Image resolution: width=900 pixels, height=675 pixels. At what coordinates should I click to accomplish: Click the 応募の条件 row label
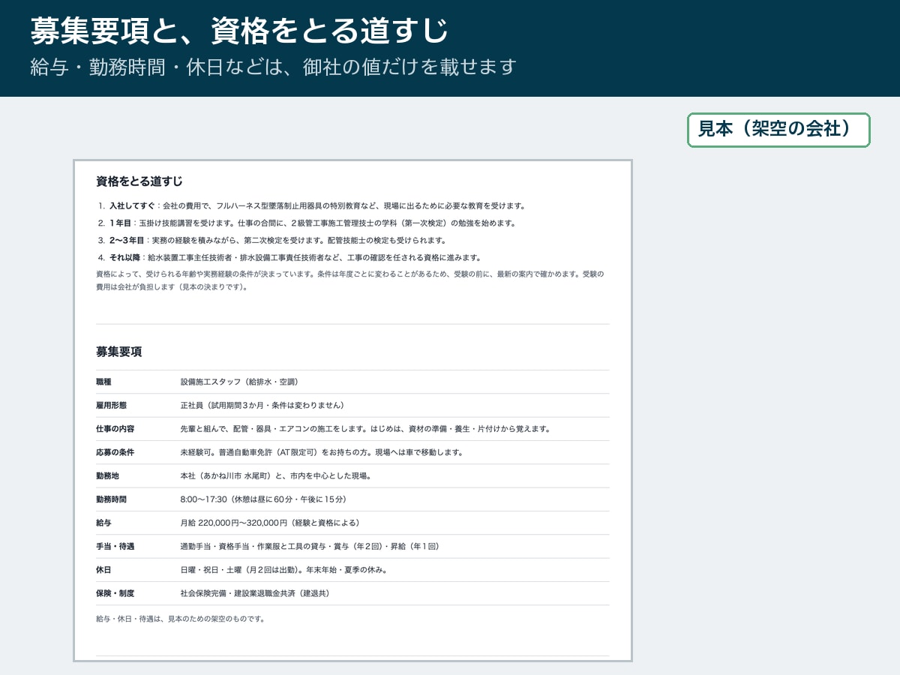[x=115, y=452]
